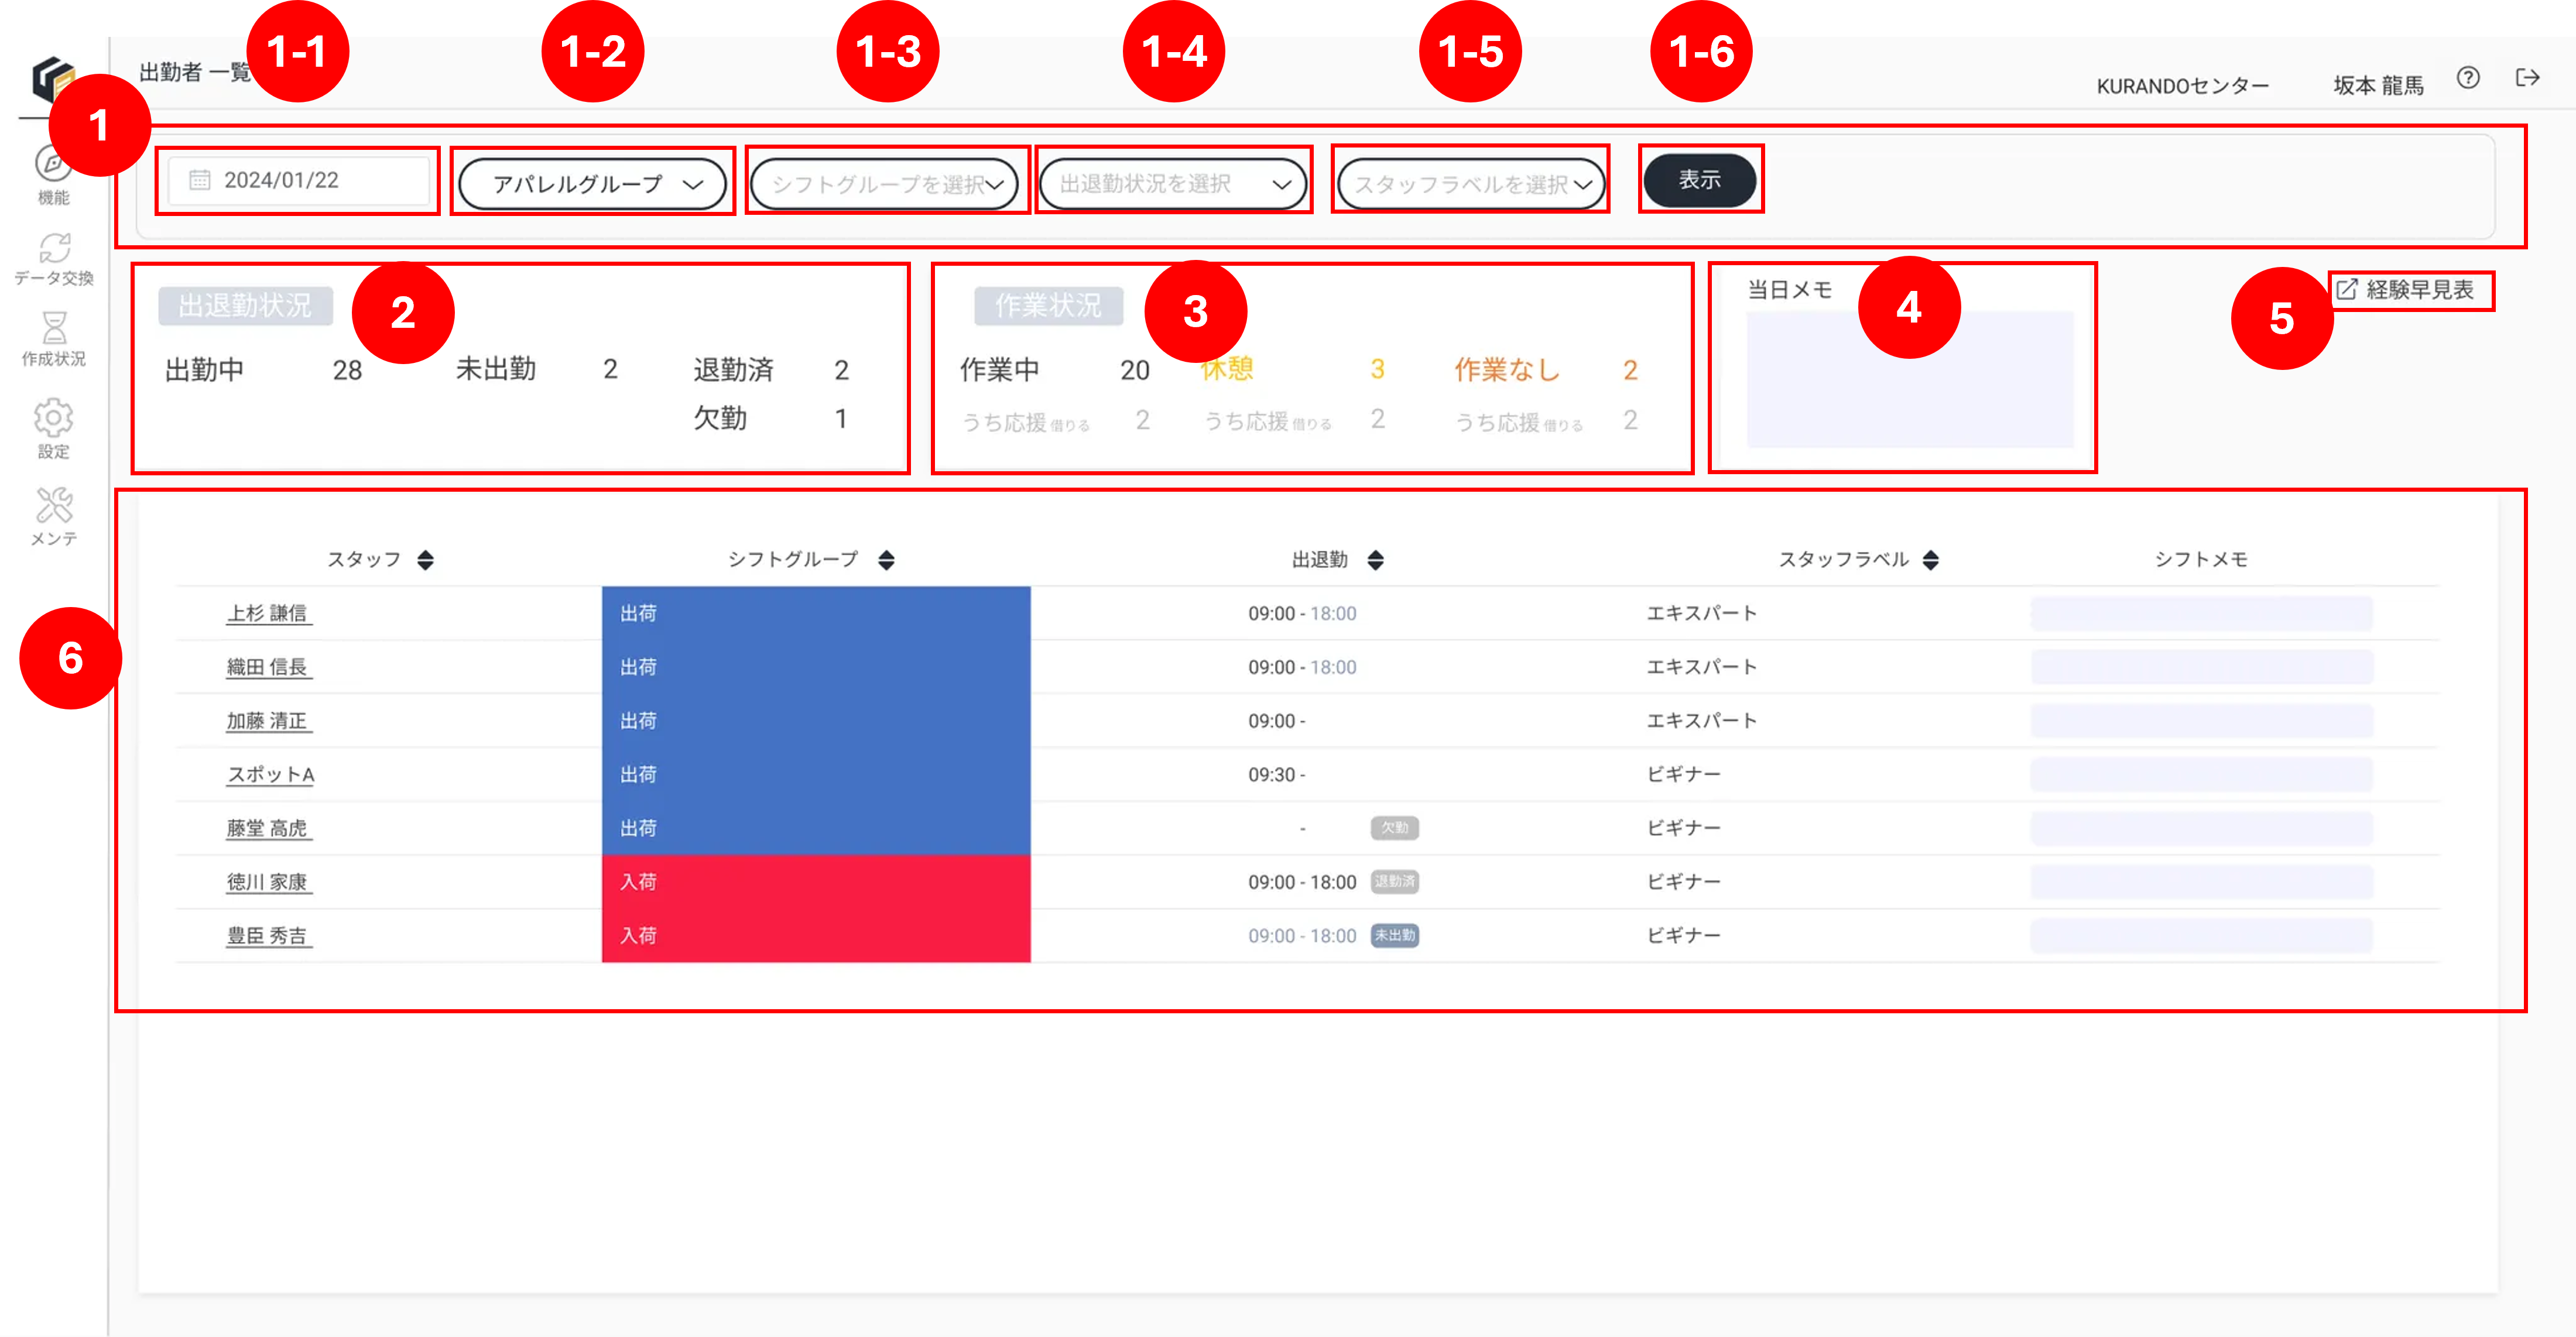The width and height of the screenshot is (2576, 1337).
Task: Click the 作業状況 section label
Action: click(1048, 306)
